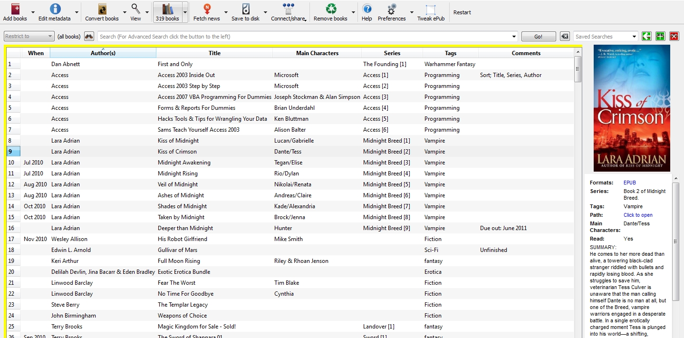Click the Save to disk icon

click(245, 9)
